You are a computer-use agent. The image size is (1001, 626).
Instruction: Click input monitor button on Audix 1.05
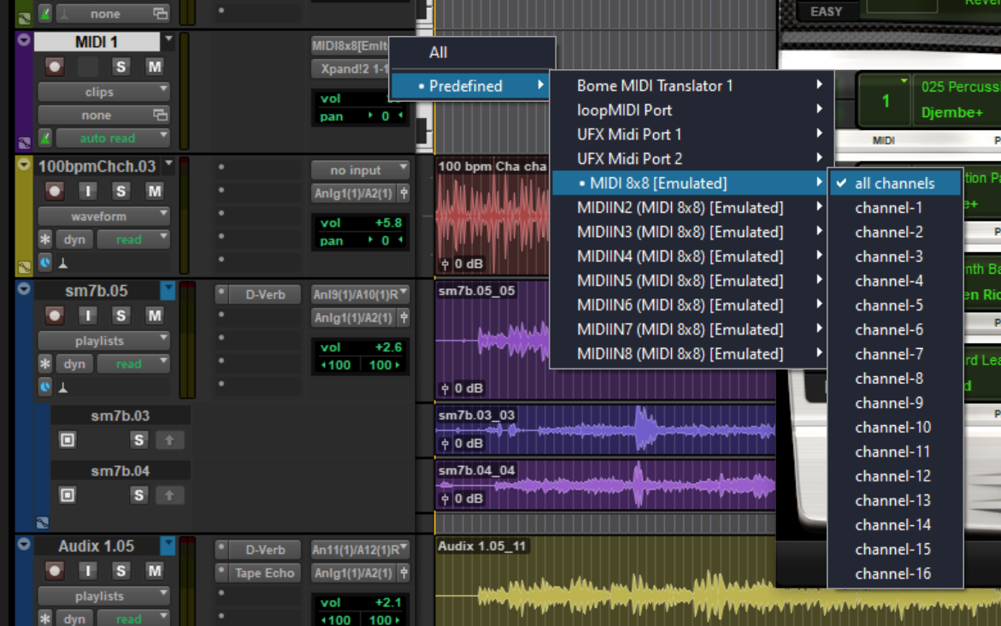[87, 570]
